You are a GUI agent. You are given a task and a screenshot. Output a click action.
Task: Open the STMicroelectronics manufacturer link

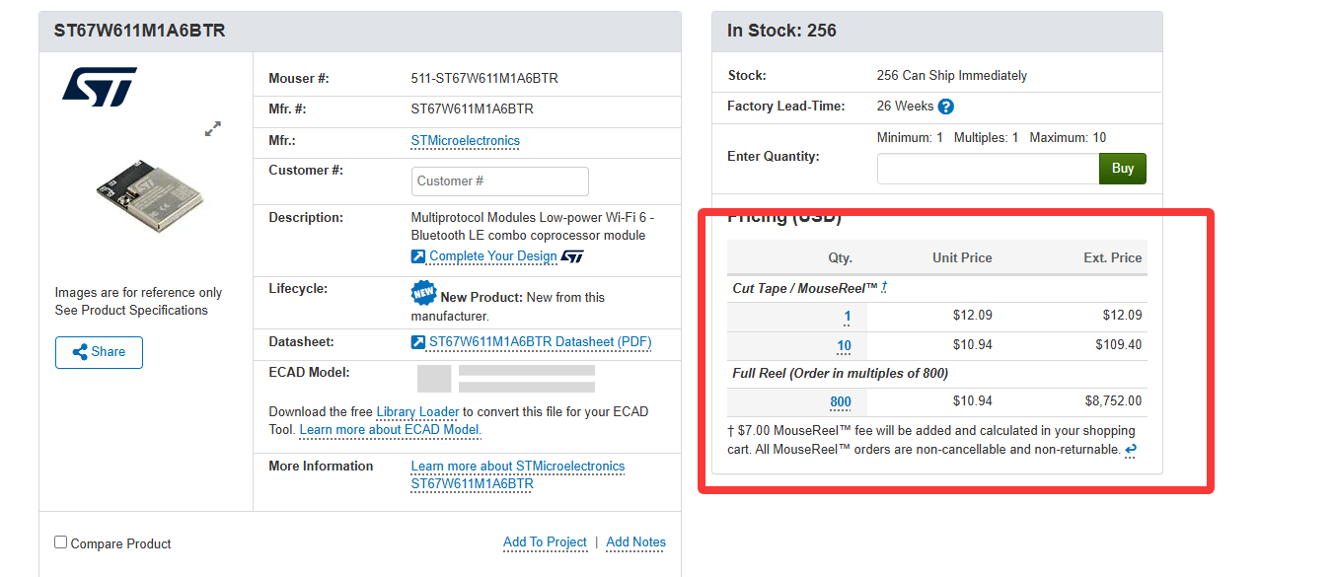tap(466, 141)
